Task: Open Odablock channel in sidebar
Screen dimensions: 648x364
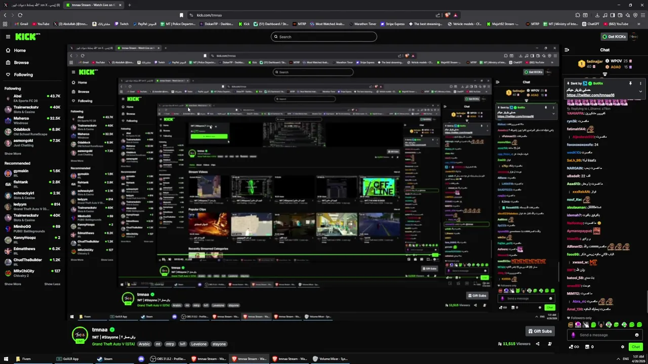Action: (32, 131)
